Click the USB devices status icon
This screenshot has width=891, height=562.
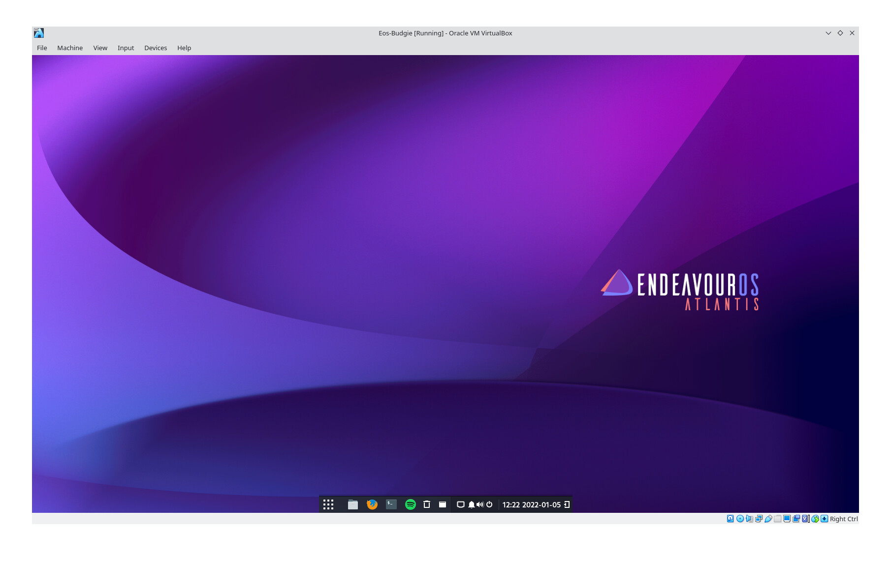(x=768, y=519)
